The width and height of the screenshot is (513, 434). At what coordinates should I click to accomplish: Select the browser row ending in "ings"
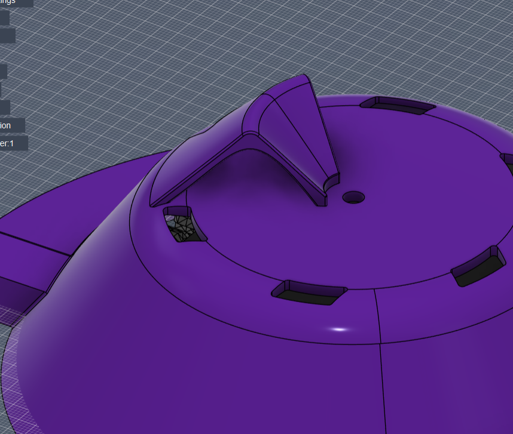click(x=16, y=3)
